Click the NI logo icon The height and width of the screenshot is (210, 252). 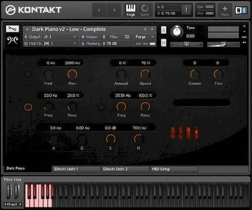point(241,11)
